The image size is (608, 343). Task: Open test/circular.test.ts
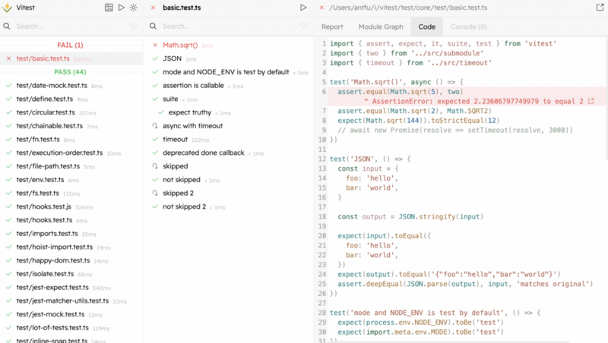pyautogui.click(x=71, y=112)
